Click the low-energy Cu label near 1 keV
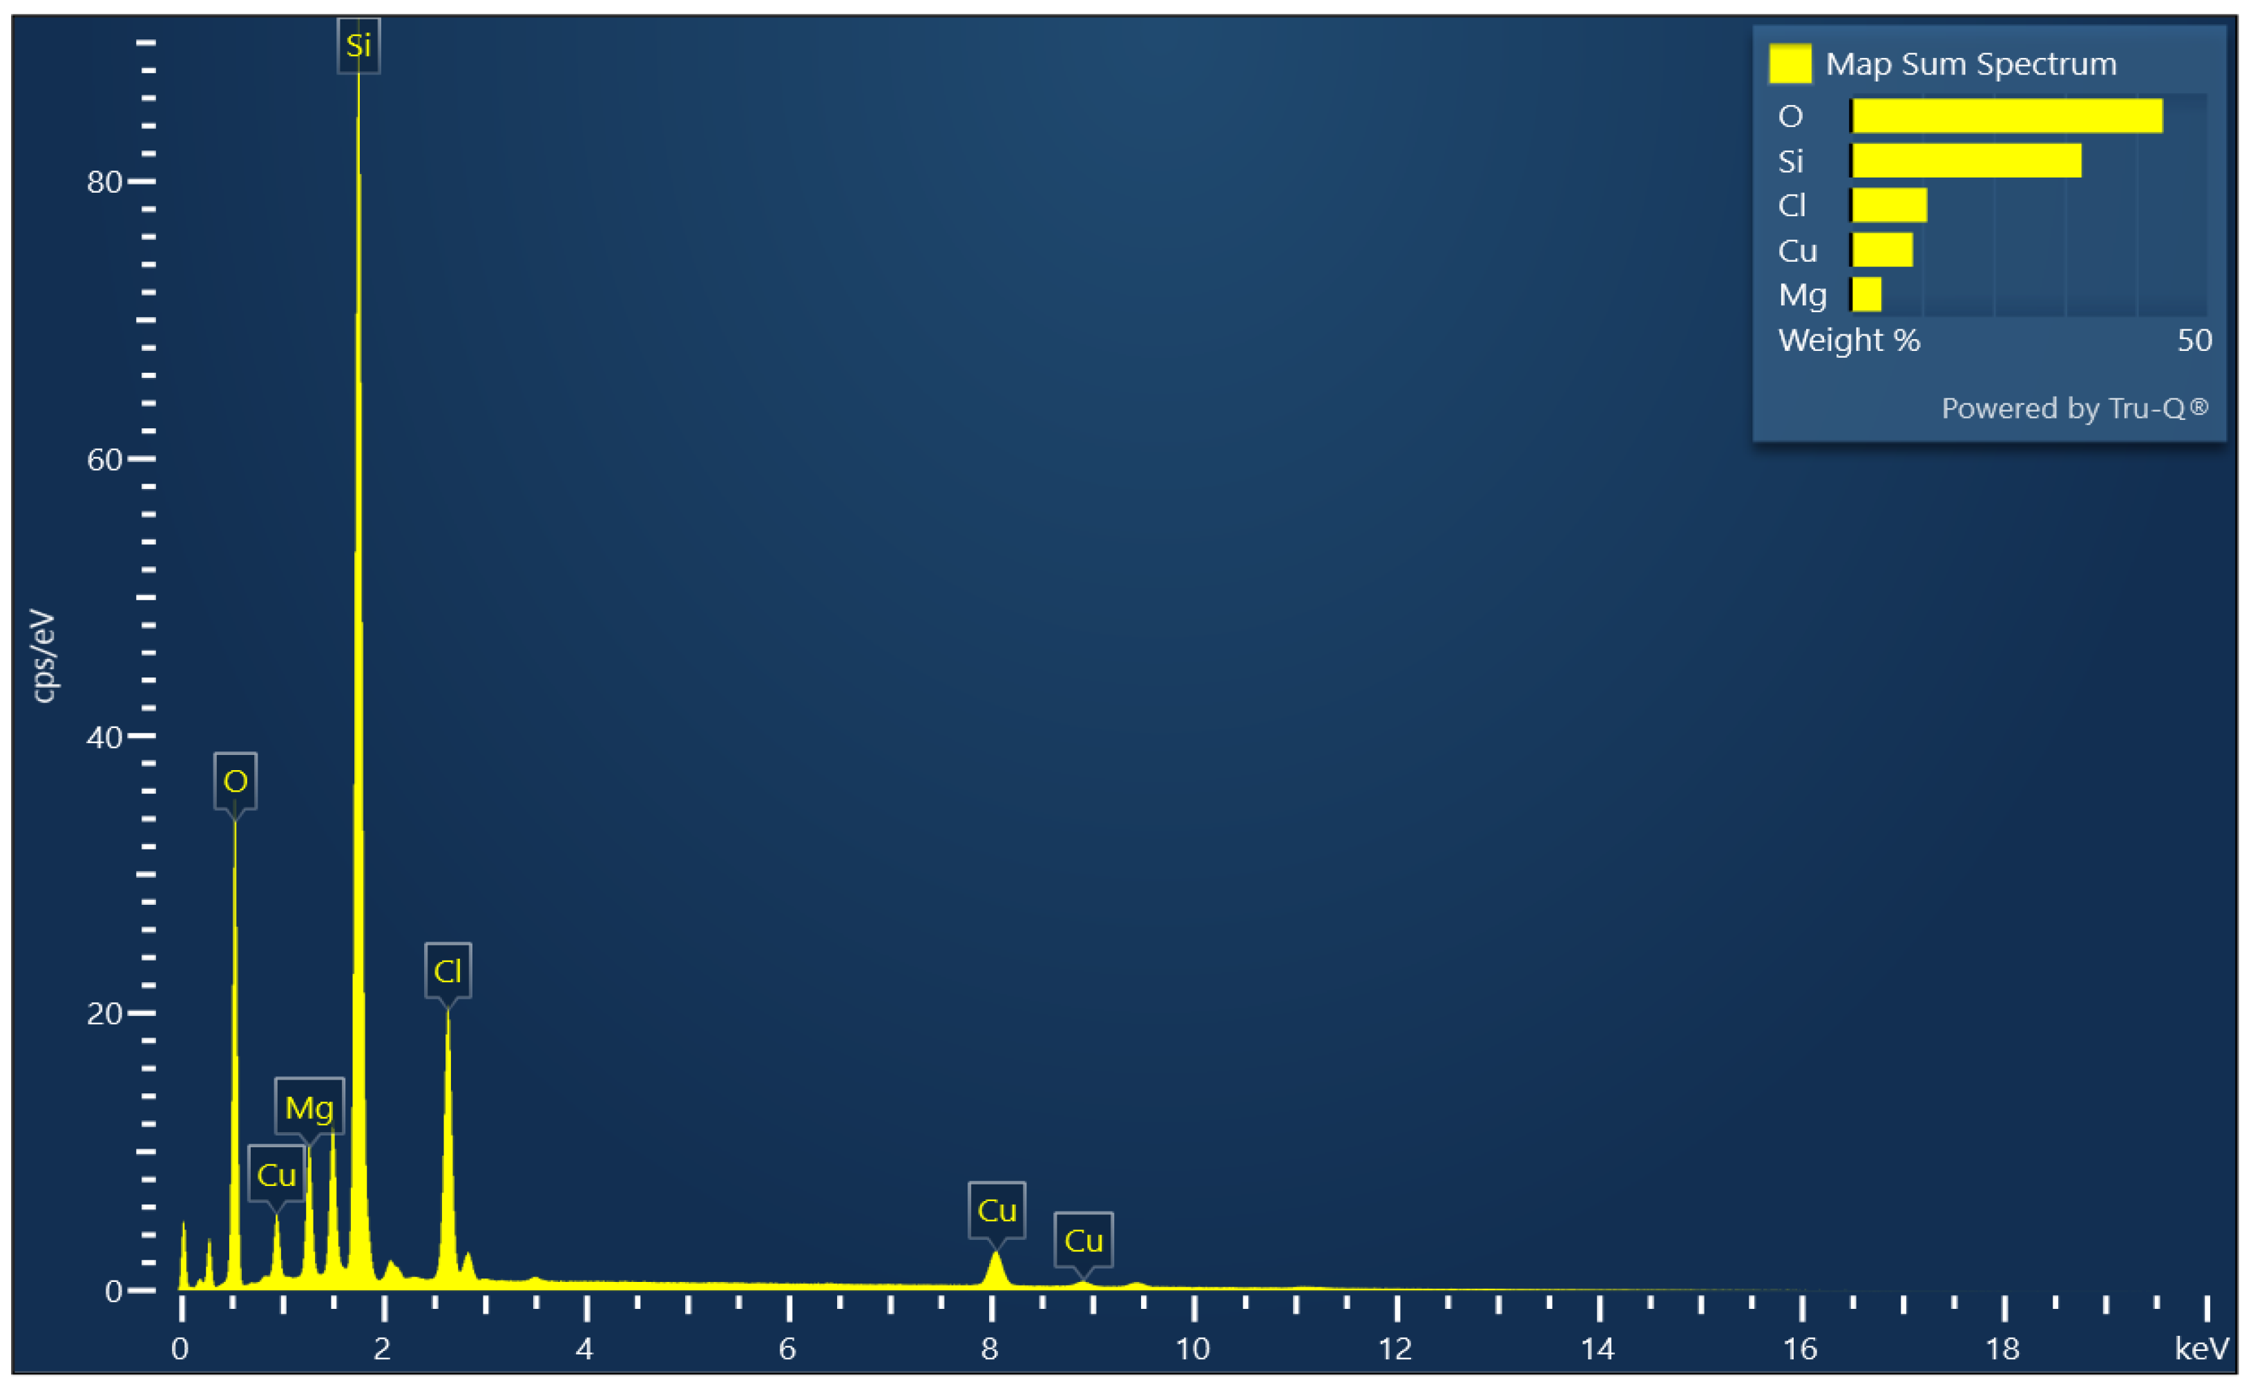The width and height of the screenshot is (2253, 1389). point(276,1174)
